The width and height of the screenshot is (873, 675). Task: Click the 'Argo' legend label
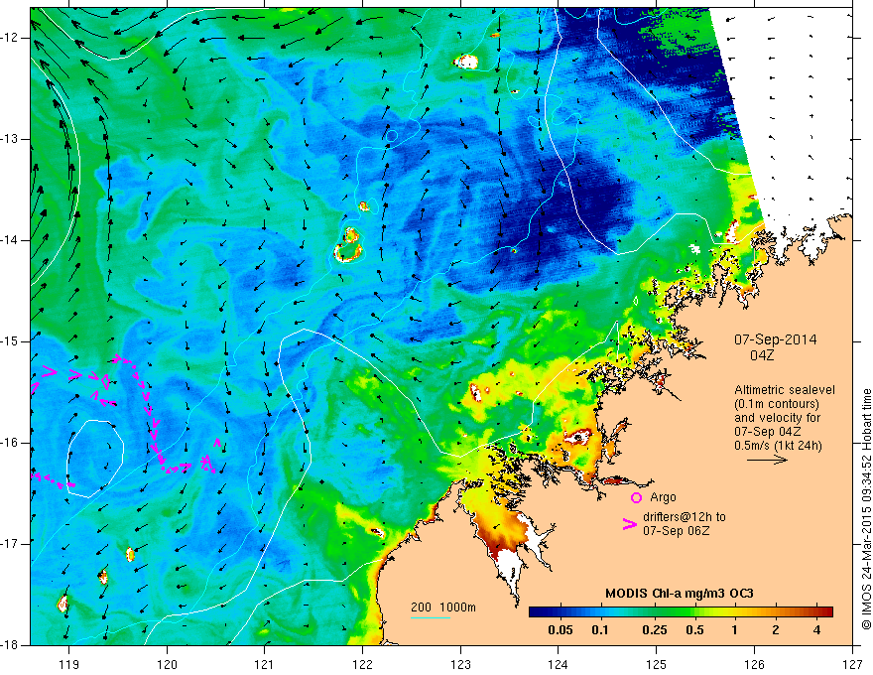tap(663, 497)
